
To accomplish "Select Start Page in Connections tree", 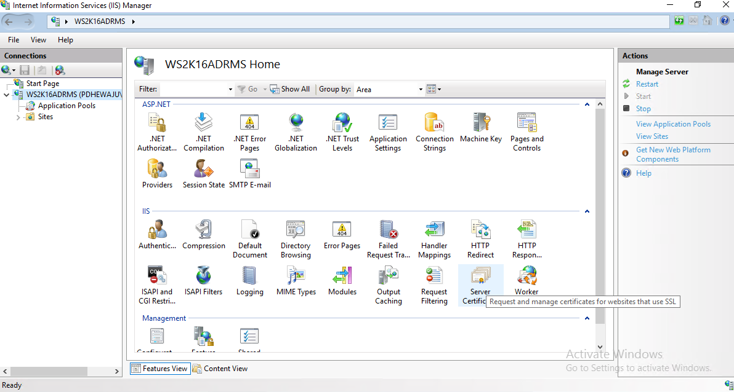I will click(42, 84).
